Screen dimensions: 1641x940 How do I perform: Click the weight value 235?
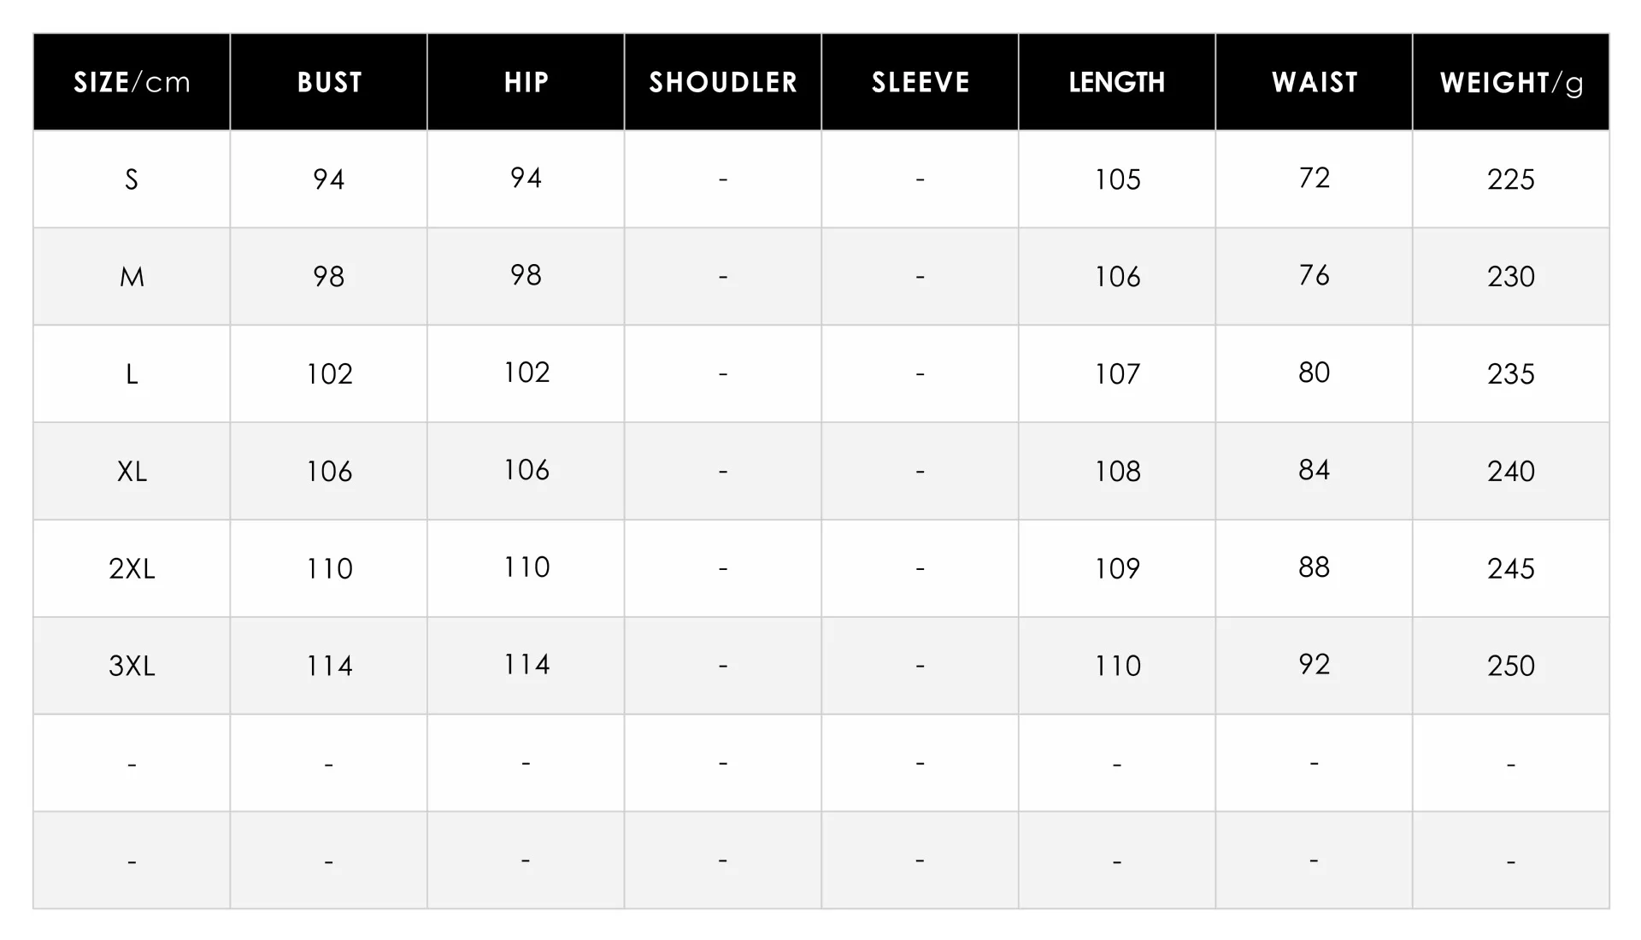pos(1511,374)
